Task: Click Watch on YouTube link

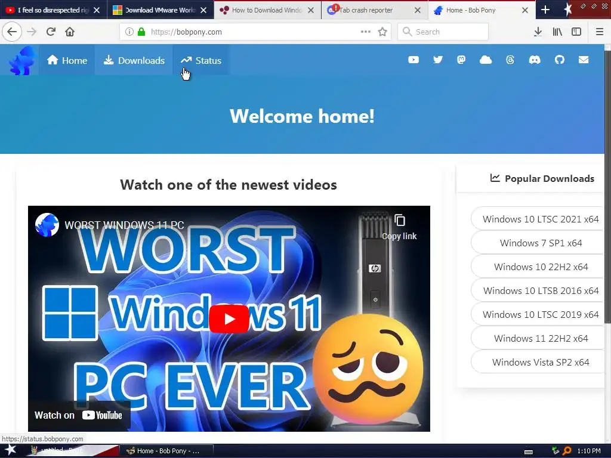Action: (79, 415)
